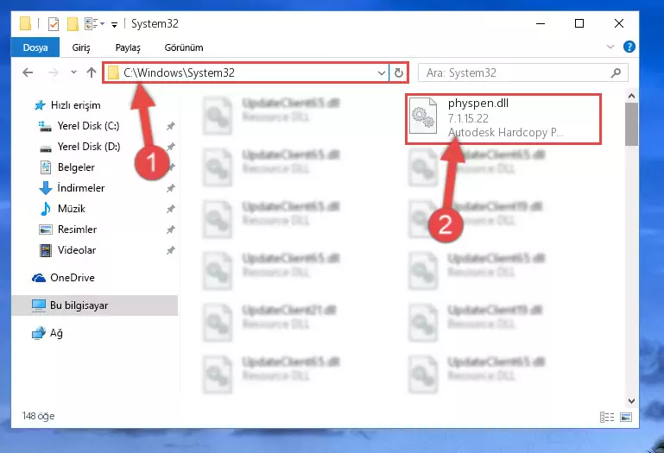
Task: Click the vertical scrollbar thumb
Action: [x=631, y=124]
